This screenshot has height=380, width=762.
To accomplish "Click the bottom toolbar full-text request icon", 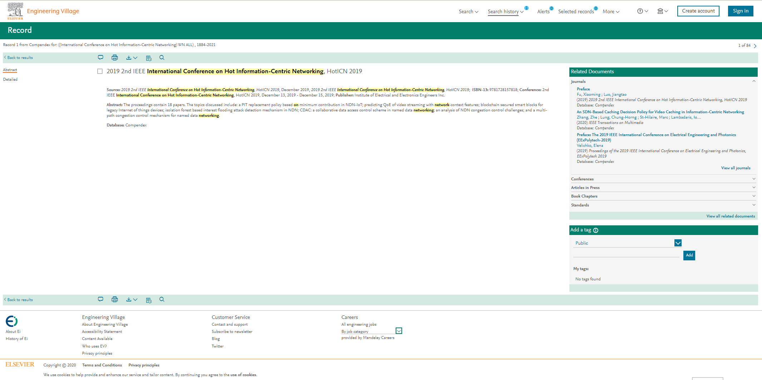I will (149, 300).
